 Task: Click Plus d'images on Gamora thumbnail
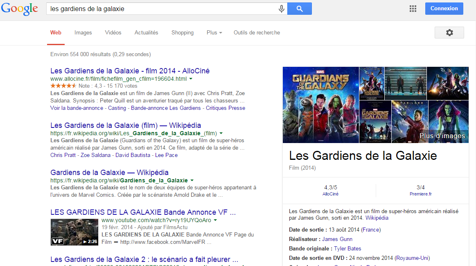[x=442, y=136]
